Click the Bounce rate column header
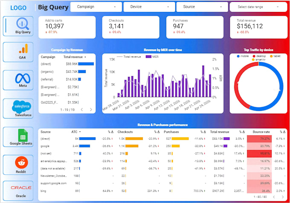 tap(261, 132)
